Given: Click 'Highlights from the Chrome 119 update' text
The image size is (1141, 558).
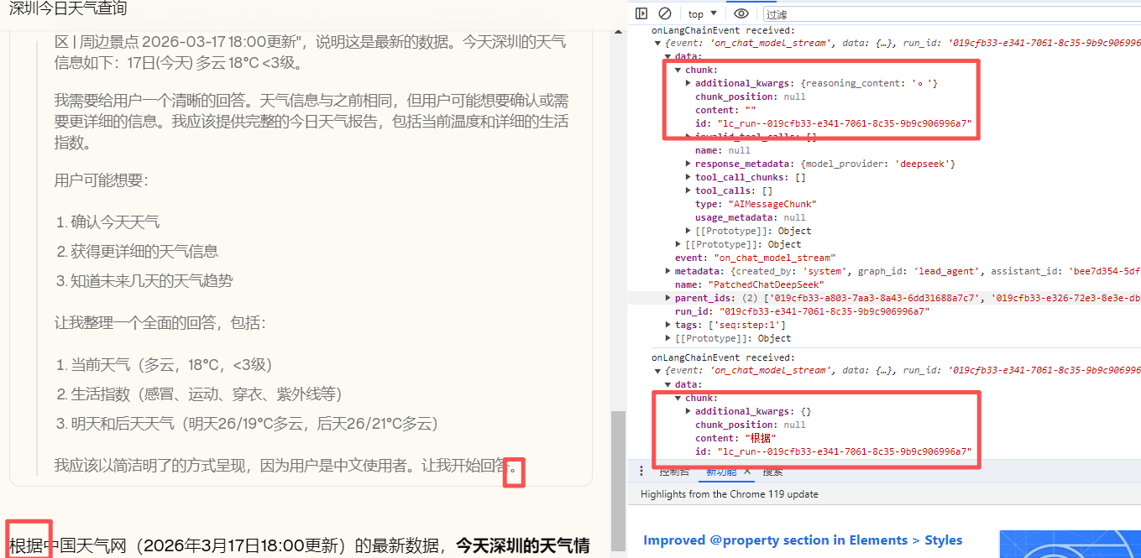Looking at the screenshot, I should pyautogui.click(x=729, y=494).
